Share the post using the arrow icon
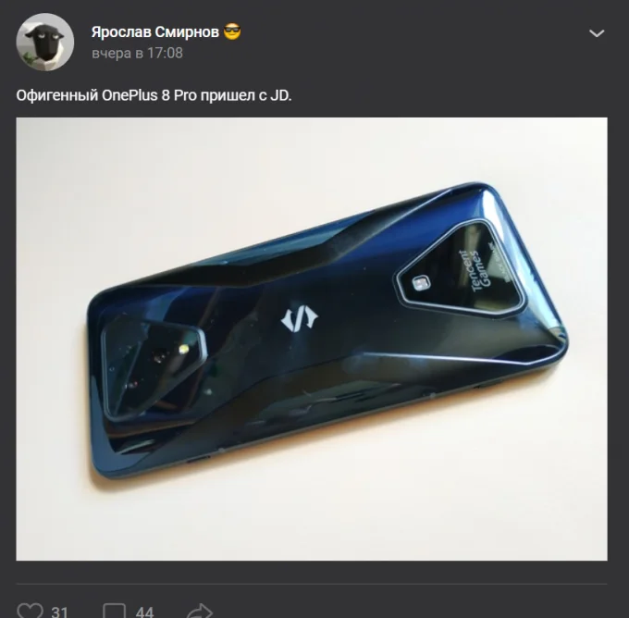The height and width of the screenshot is (618, 629). (200, 611)
